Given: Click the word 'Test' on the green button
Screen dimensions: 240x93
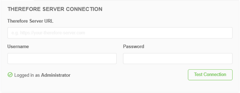Looking at the screenshot, I should (198, 74).
